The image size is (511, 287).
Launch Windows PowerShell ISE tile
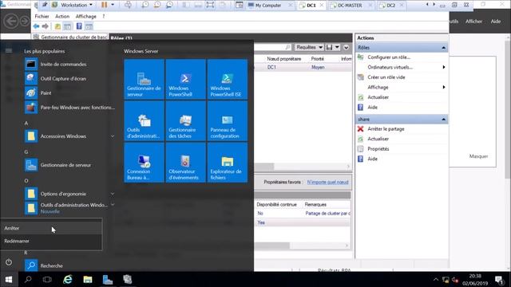[227, 79]
